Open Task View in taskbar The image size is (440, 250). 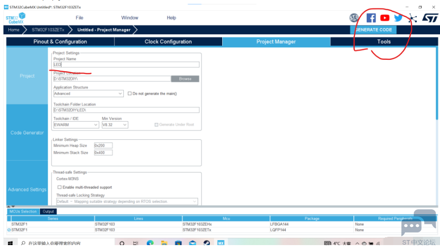pyautogui.click(x=136, y=243)
